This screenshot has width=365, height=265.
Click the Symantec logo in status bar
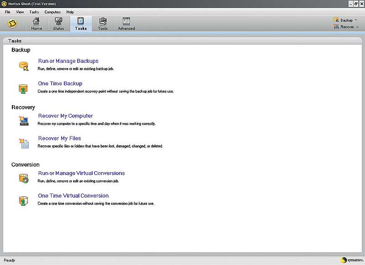(x=352, y=260)
